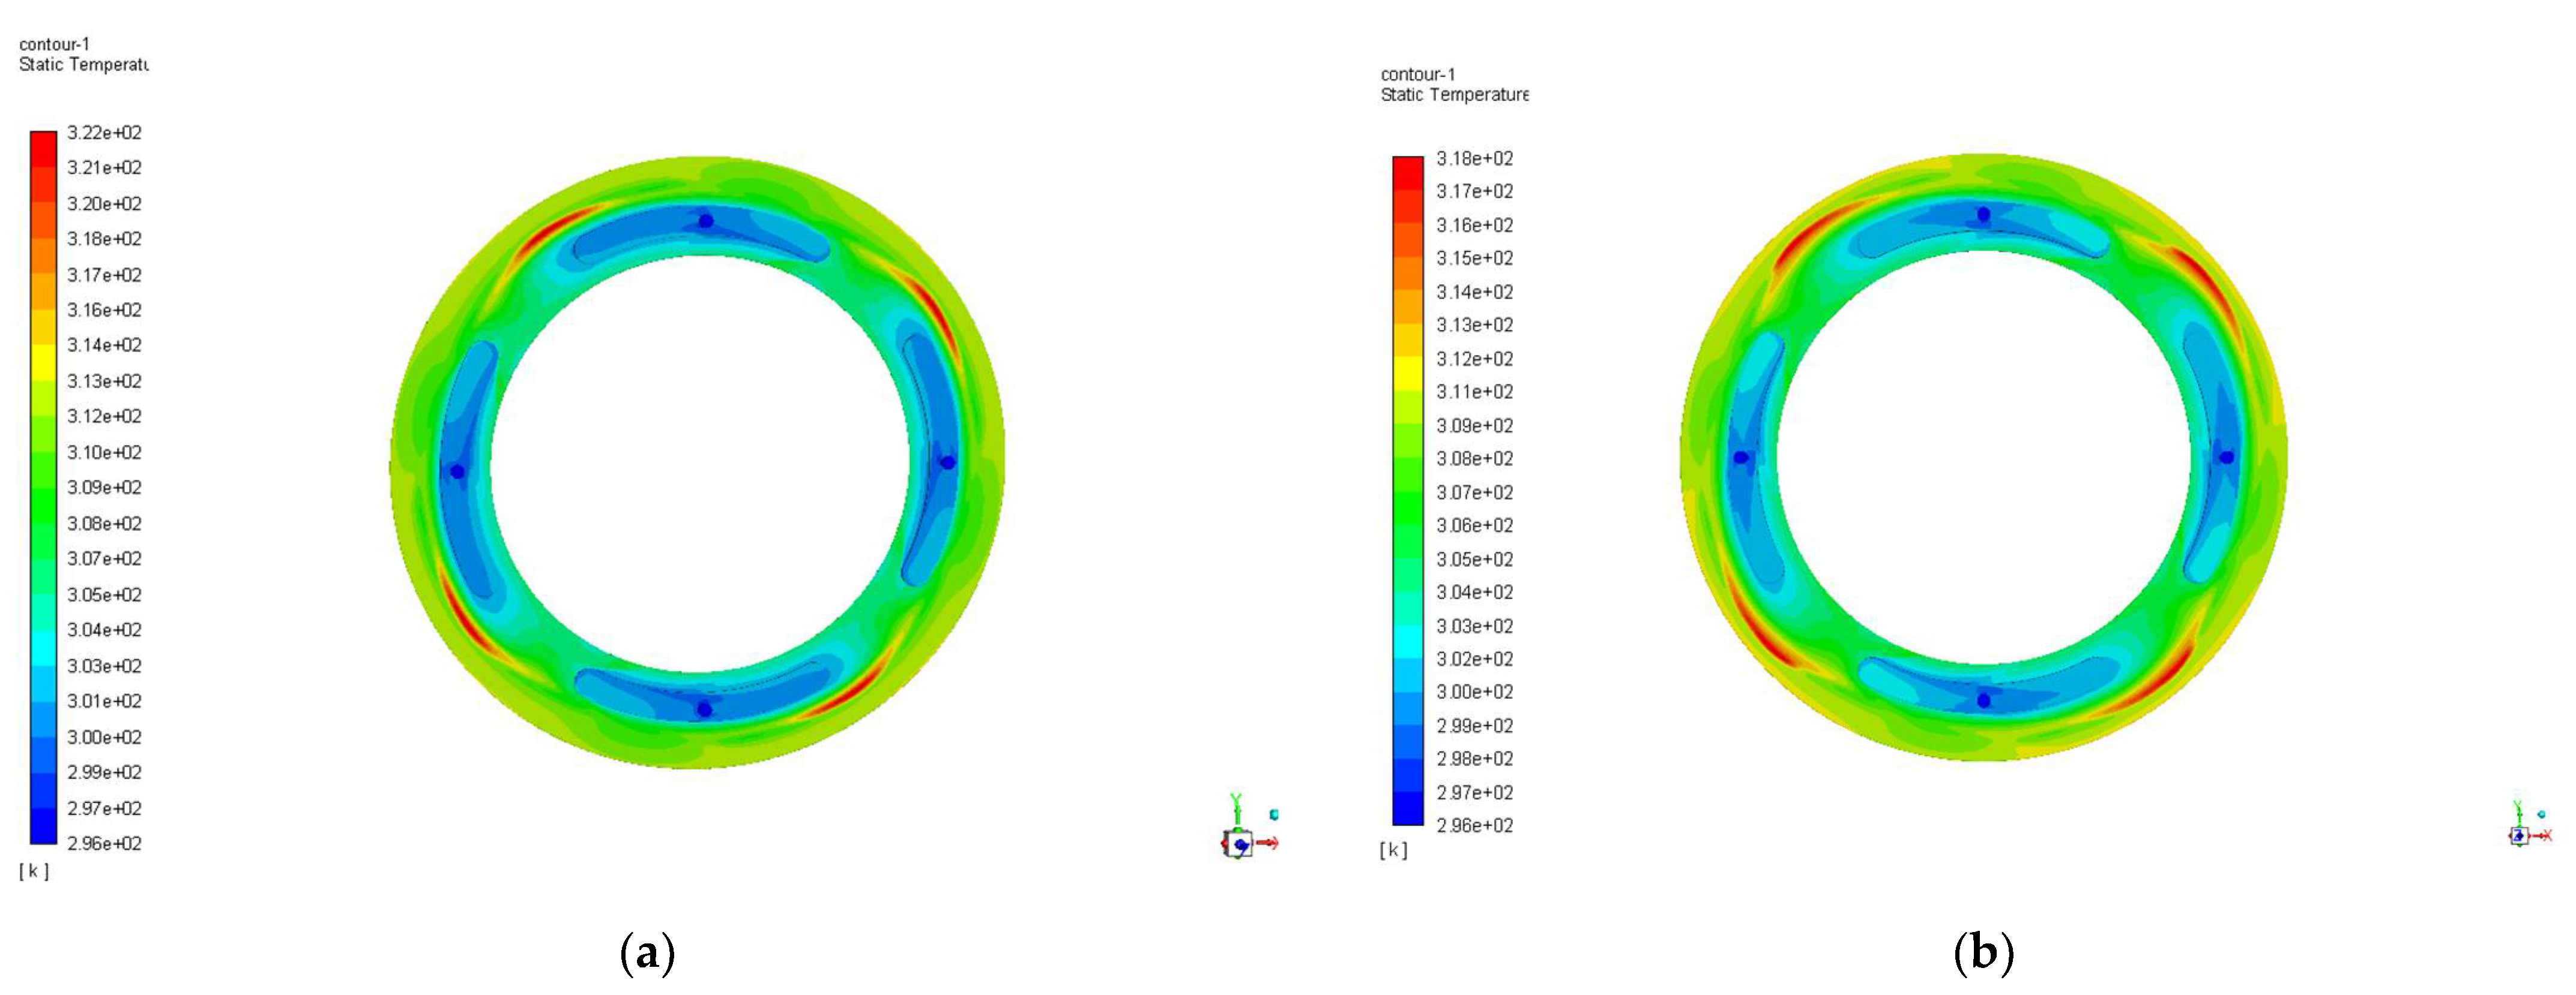Click the axis triad cube in plot (b)
The height and width of the screenshot is (995, 2576).
click(2519, 835)
